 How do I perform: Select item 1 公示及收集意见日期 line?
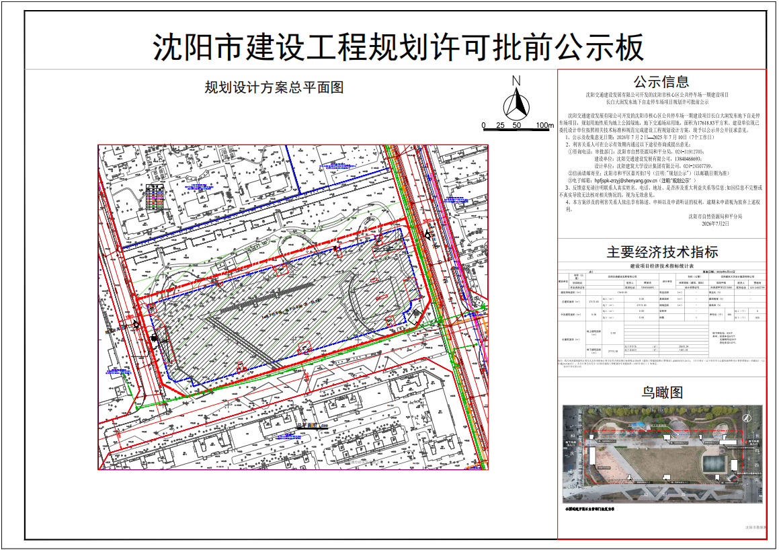click(x=640, y=137)
